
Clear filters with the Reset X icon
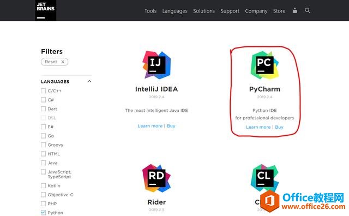(x=63, y=62)
